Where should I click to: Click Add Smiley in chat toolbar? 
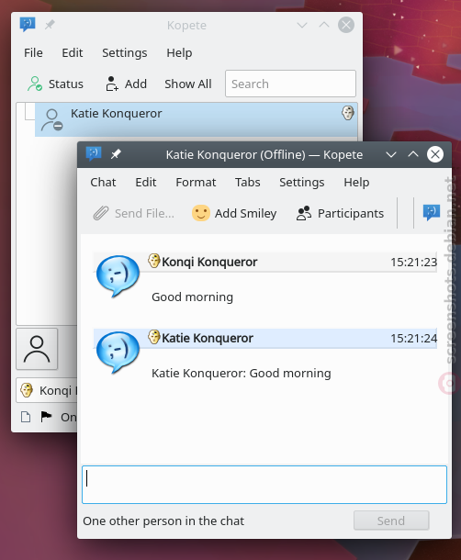[x=234, y=214]
